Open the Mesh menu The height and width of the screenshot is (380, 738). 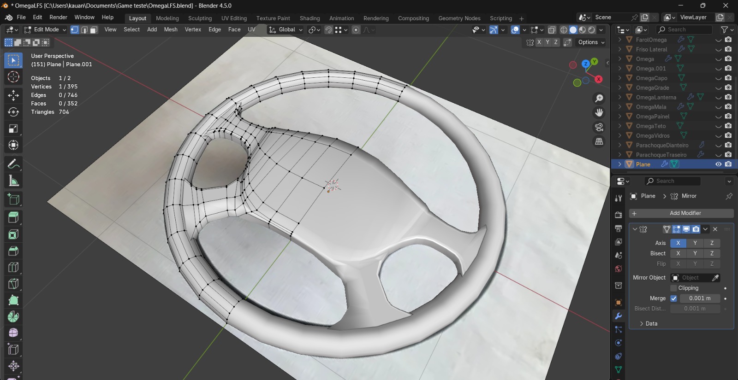pos(171,29)
